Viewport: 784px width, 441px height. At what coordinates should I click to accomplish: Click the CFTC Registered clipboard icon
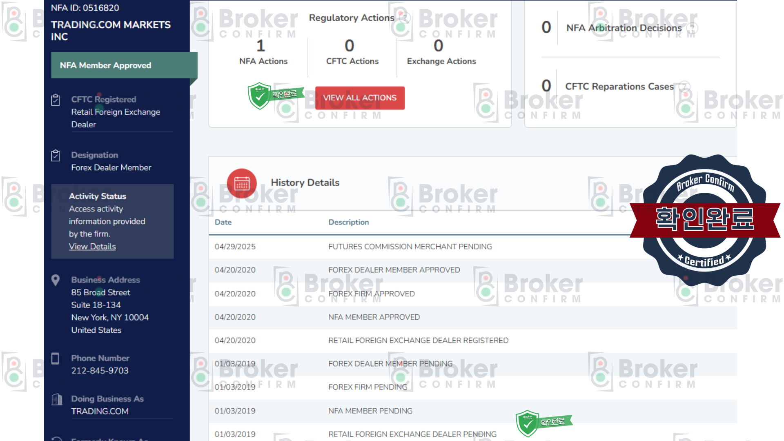click(56, 100)
